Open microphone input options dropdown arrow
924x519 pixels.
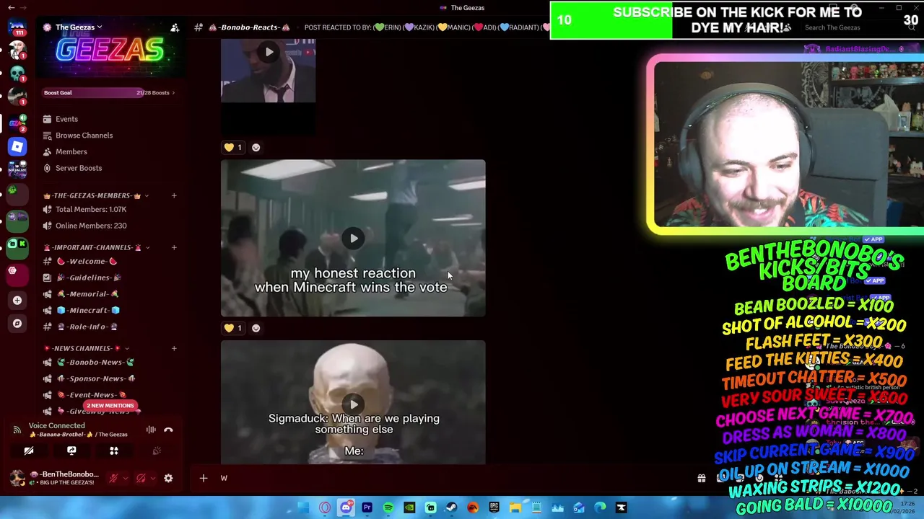click(126, 478)
